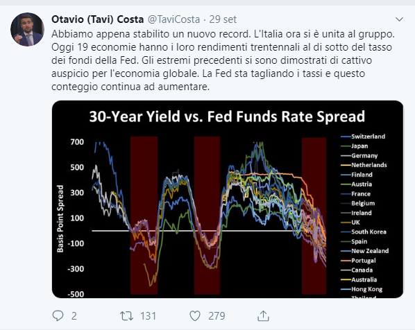Click the retweet count 131
The image size is (415, 330).
click(149, 316)
